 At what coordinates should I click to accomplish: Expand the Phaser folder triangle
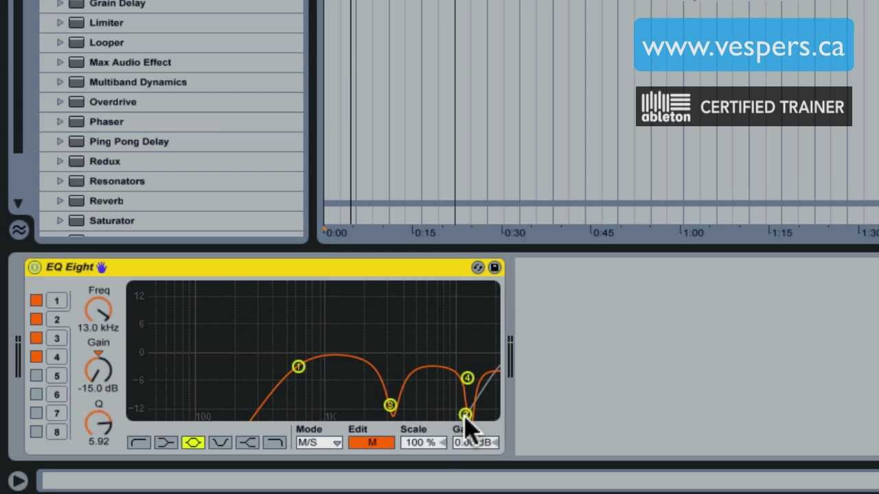60,121
